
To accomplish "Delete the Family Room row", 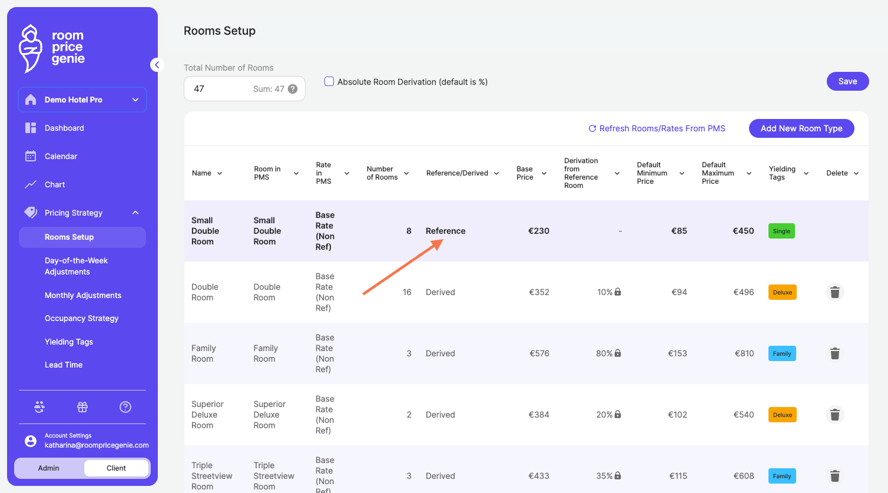I will coord(834,353).
